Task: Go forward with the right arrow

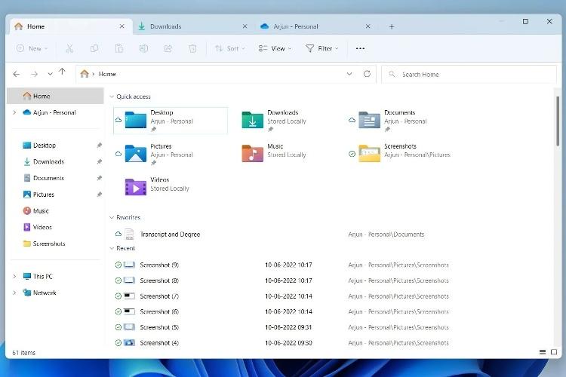Action: tap(34, 74)
